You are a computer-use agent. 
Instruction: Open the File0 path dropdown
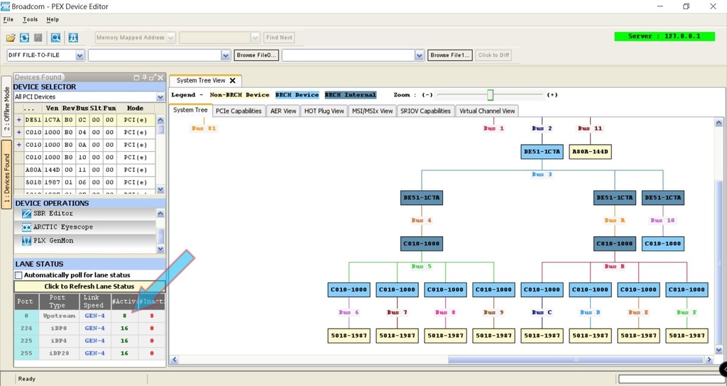coord(226,55)
